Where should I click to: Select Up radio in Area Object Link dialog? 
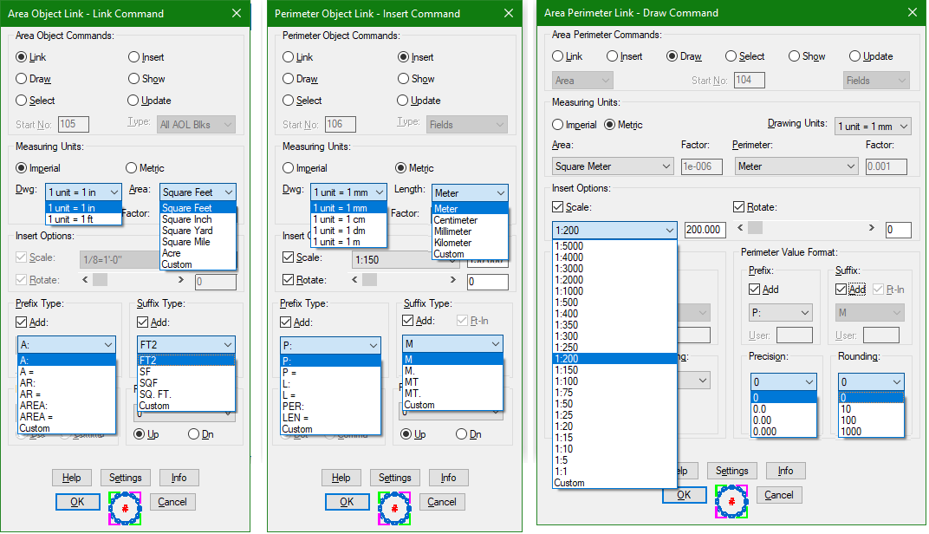(140, 433)
